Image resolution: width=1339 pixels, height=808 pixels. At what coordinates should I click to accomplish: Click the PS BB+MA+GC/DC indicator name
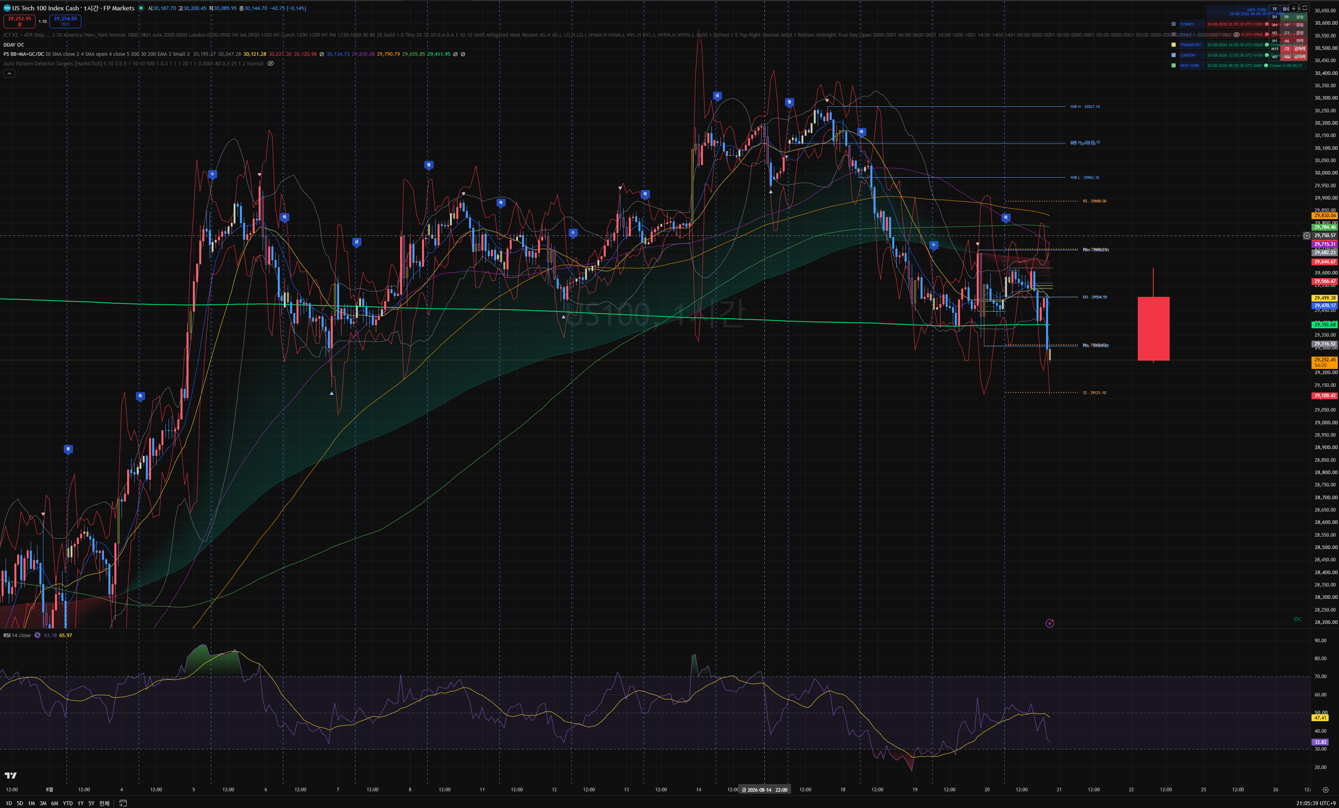[x=24, y=54]
